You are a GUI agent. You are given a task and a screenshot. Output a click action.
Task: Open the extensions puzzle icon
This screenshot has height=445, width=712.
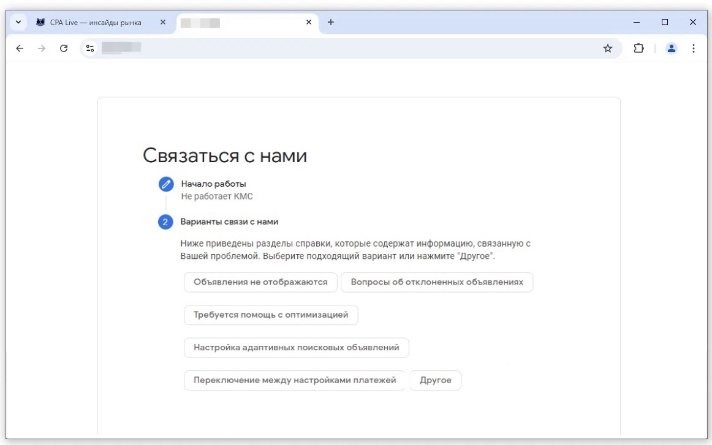click(638, 48)
